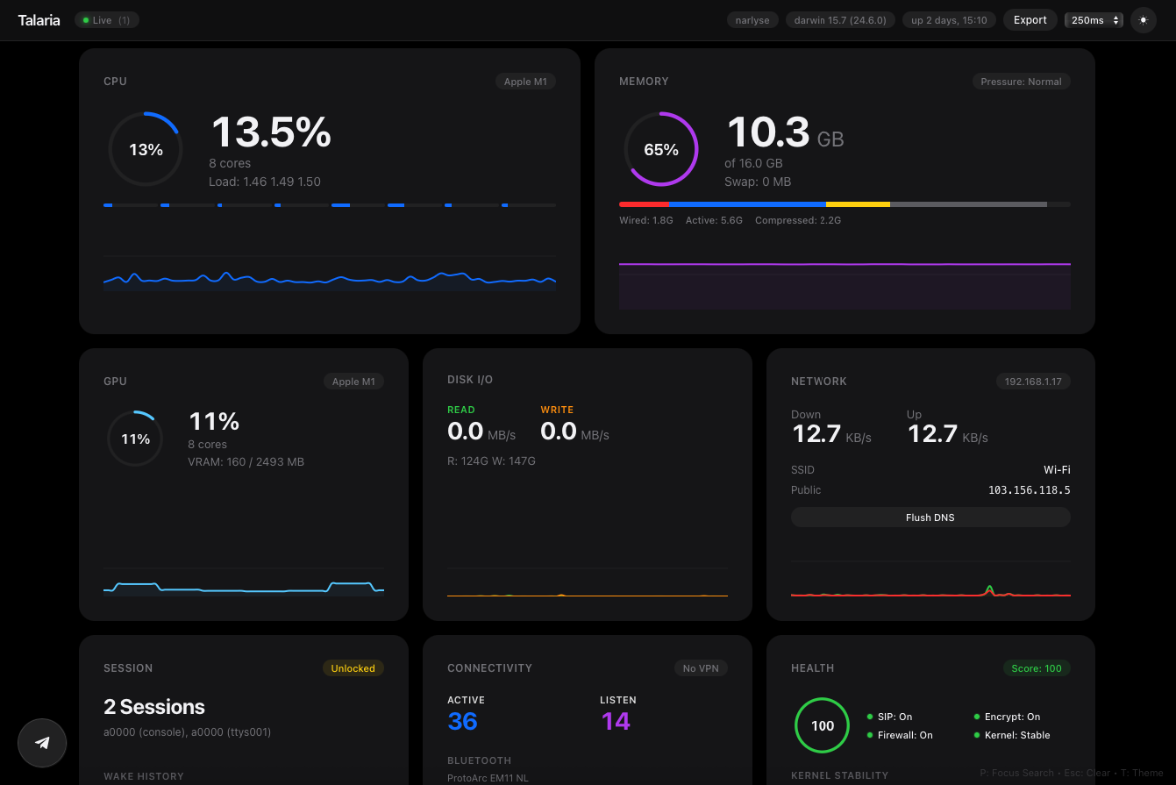Click the 100 health score ring
Image resolution: width=1176 pixels, height=785 pixels.
click(822, 725)
